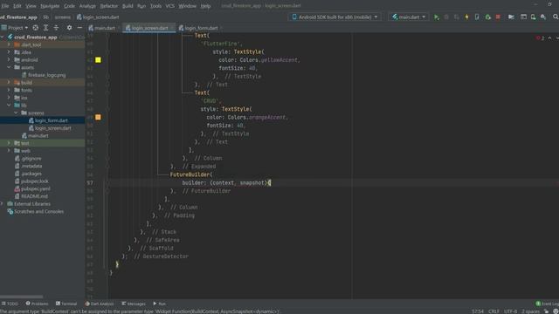This screenshot has height=314, width=559.
Task: Open the Run tool window
Action: (x=159, y=304)
